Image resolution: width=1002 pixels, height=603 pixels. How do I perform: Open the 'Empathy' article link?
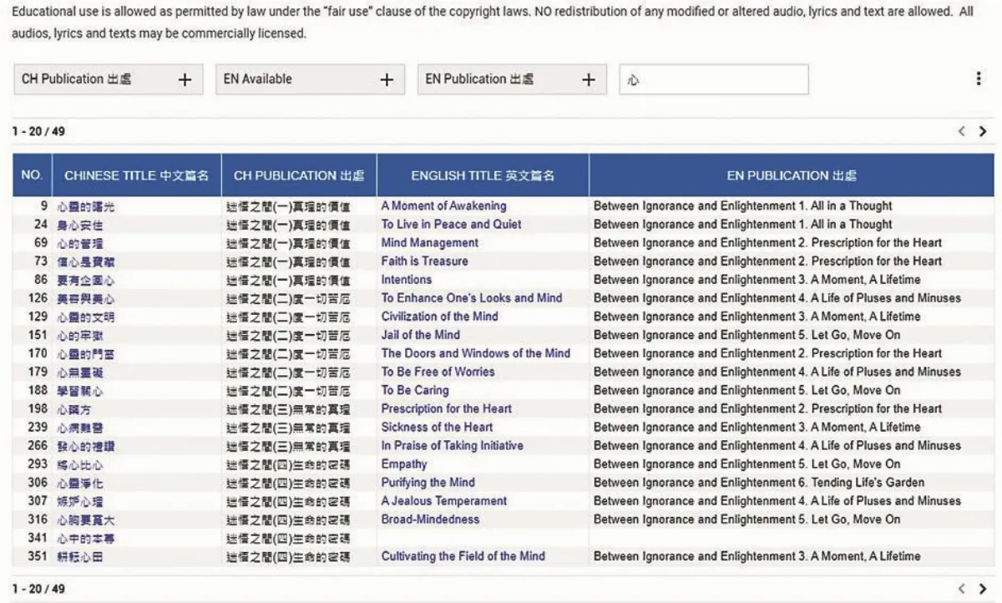tap(404, 464)
